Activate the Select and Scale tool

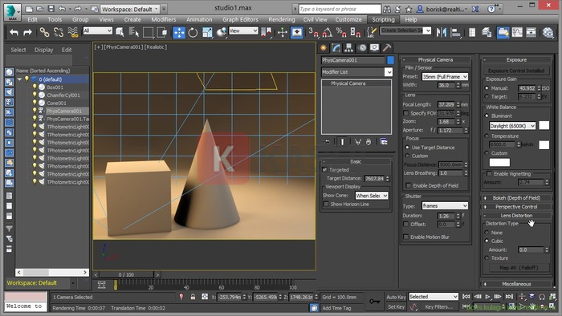pos(207,33)
